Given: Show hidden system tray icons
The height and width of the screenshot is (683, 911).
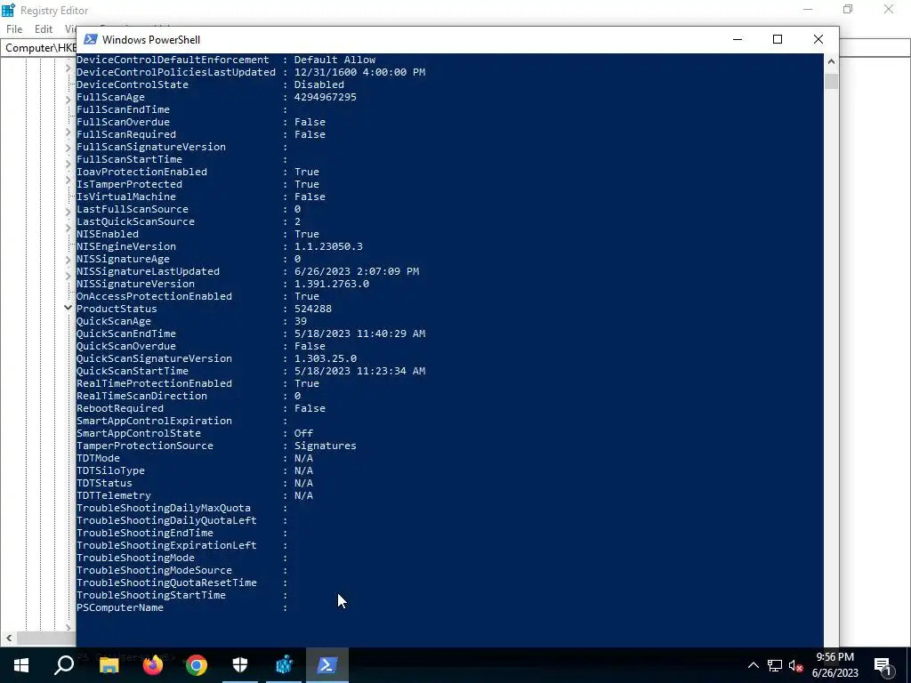Looking at the screenshot, I should (x=753, y=665).
